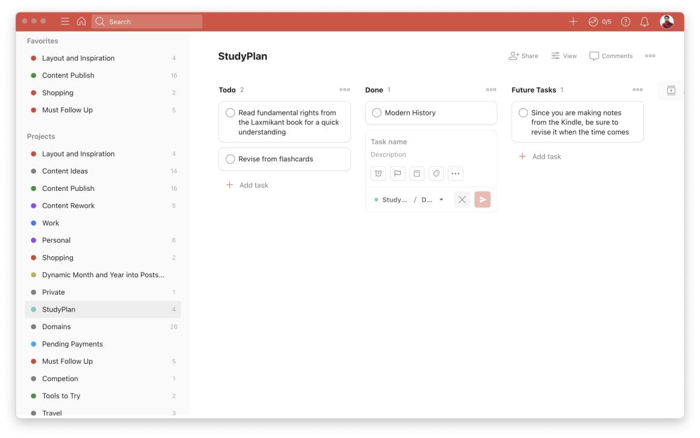Viewport: 700px width, 438px height.
Task: Open the priority flag picker
Action: [x=397, y=173]
